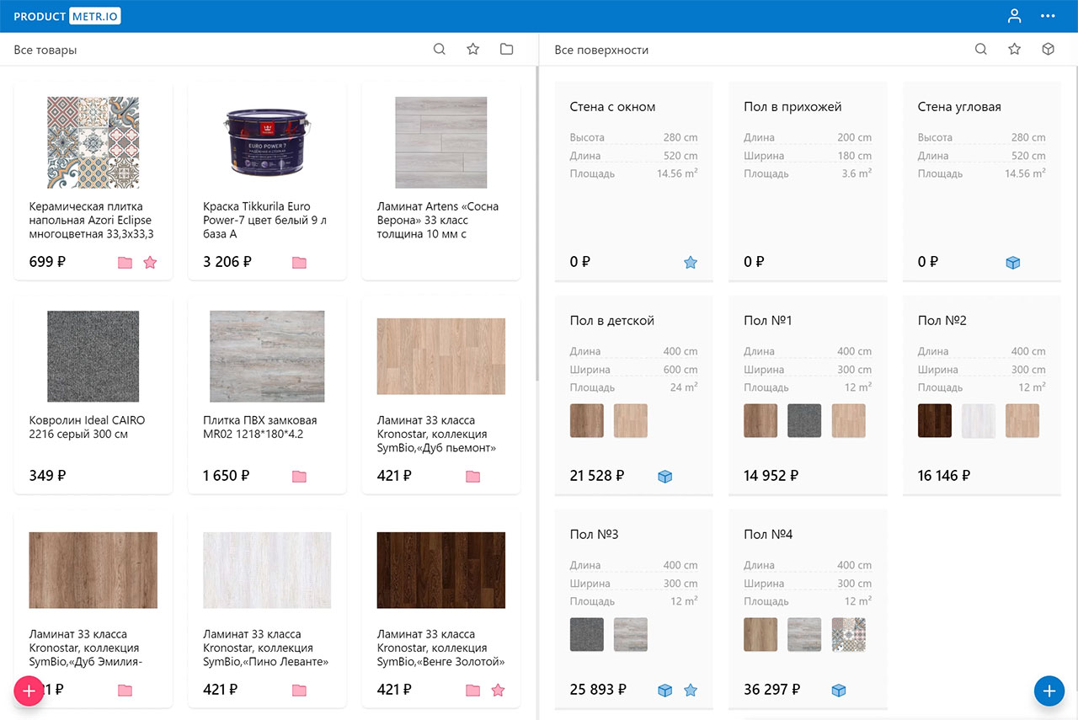
Task: Click dark wenge swatch on Пол №2
Action: click(935, 421)
